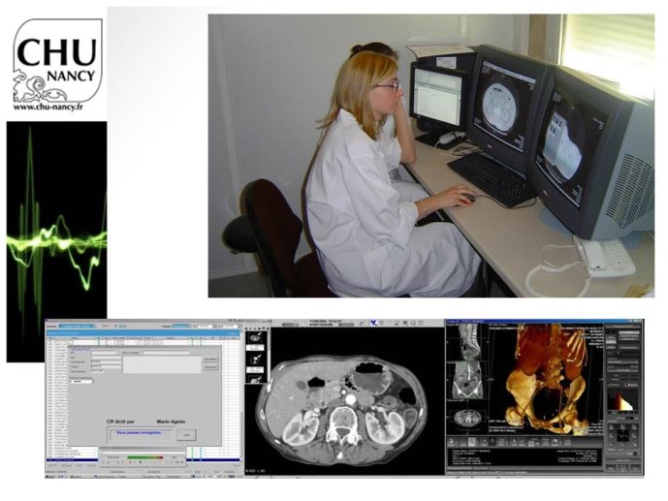This screenshot has width=668, height=501.
Task: Select the second series thumbnail in the CT viewer
Action: [257, 359]
